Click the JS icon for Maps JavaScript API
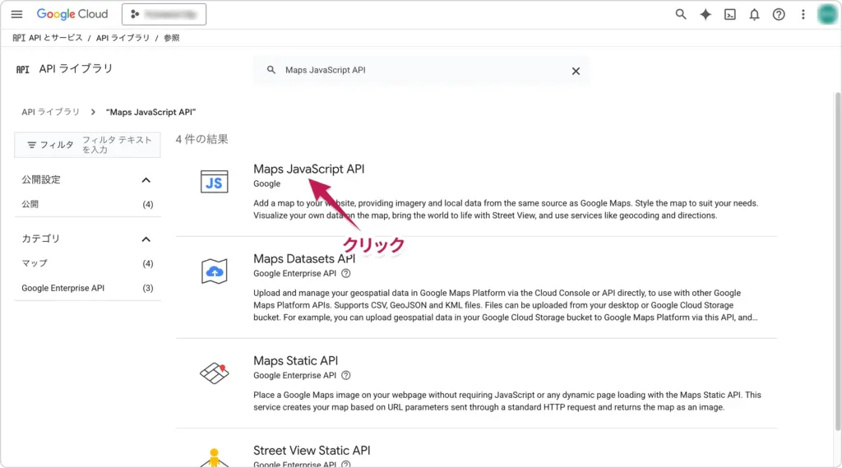Screen dimensions: 842x468 215,181
